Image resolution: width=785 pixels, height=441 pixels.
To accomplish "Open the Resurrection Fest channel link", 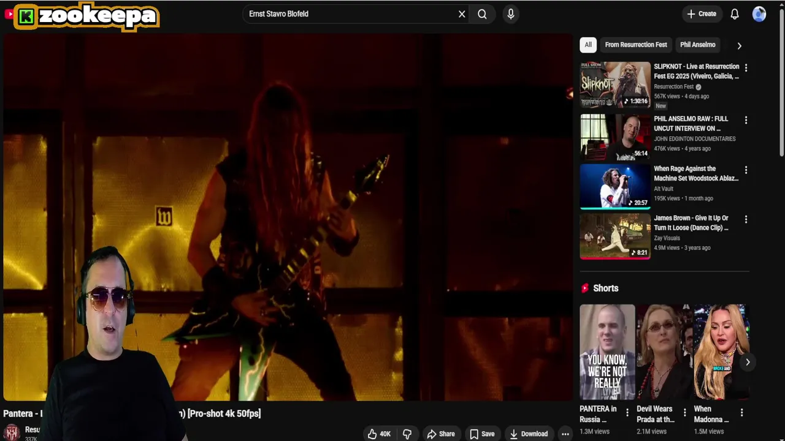I will pyautogui.click(x=674, y=86).
